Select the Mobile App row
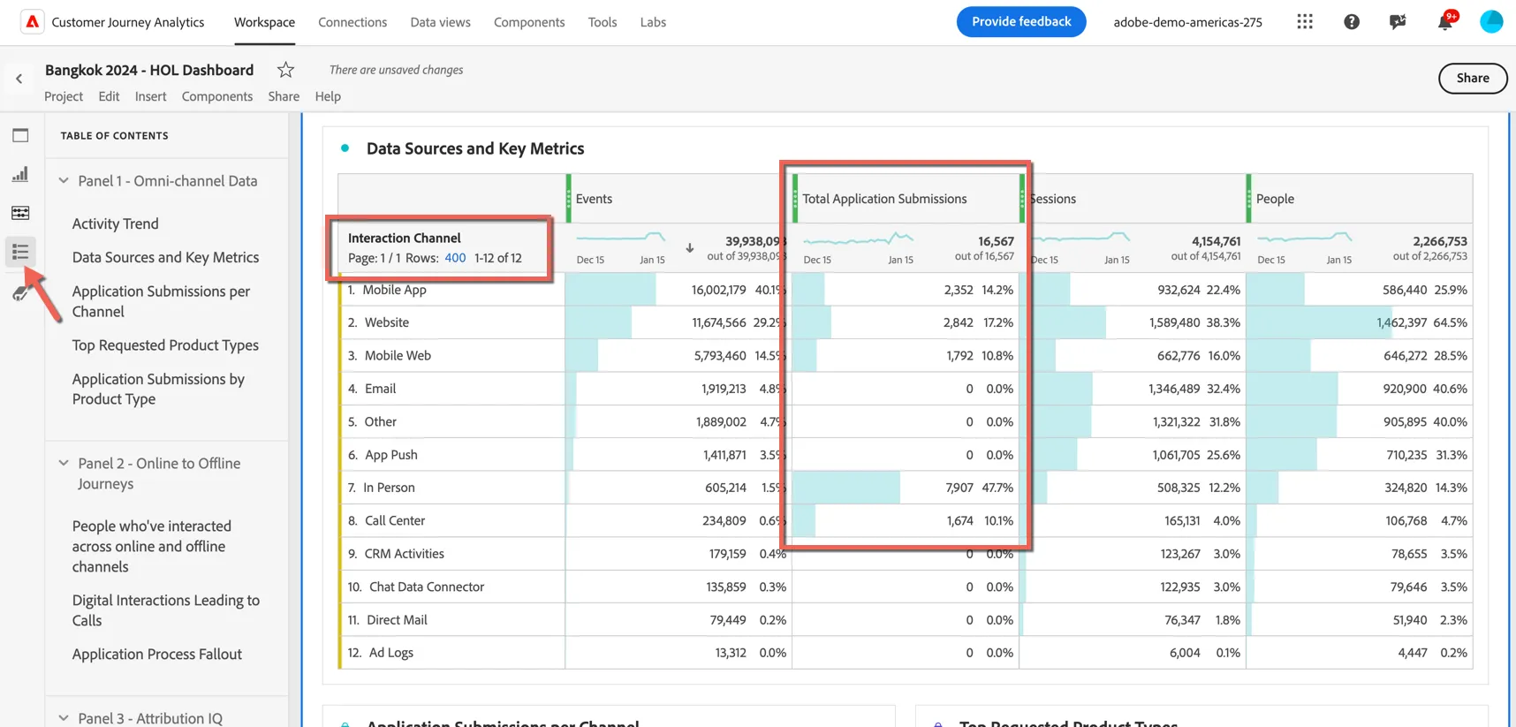Image resolution: width=1516 pixels, height=727 pixels. 395,290
